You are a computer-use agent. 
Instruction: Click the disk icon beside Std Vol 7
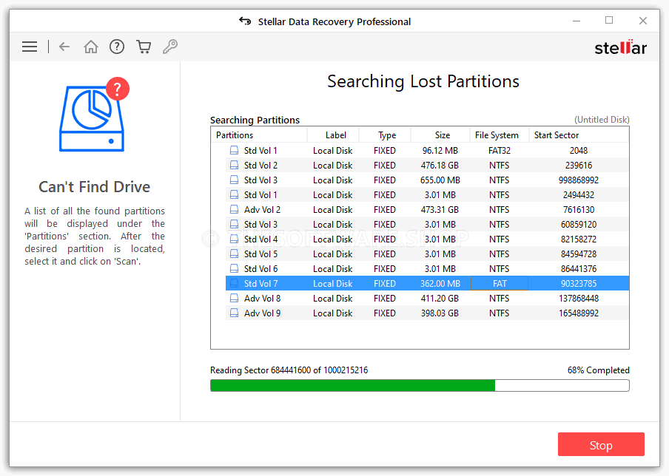point(235,283)
